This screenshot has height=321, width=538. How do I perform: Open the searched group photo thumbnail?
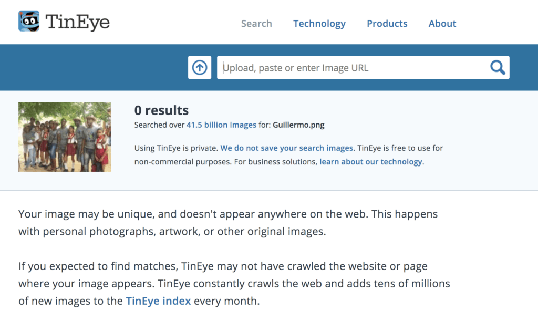click(65, 137)
